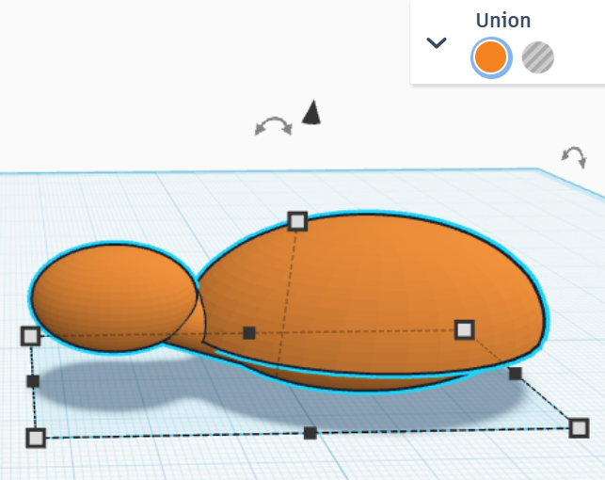Image resolution: width=605 pixels, height=480 pixels.
Task: Click the black midpoint handle inside shape
Action: [x=249, y=332]
